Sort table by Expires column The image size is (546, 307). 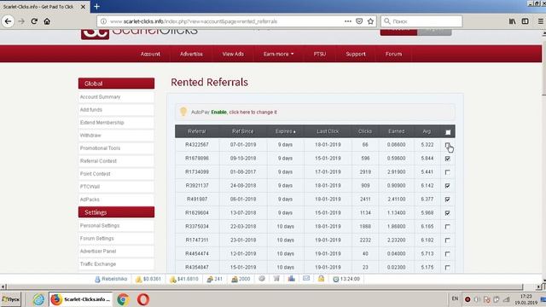(x=286, y=131)
